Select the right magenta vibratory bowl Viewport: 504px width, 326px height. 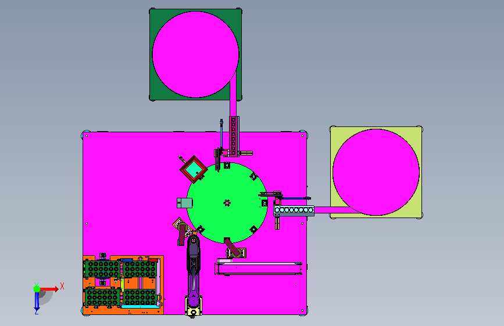coord(376,172)
